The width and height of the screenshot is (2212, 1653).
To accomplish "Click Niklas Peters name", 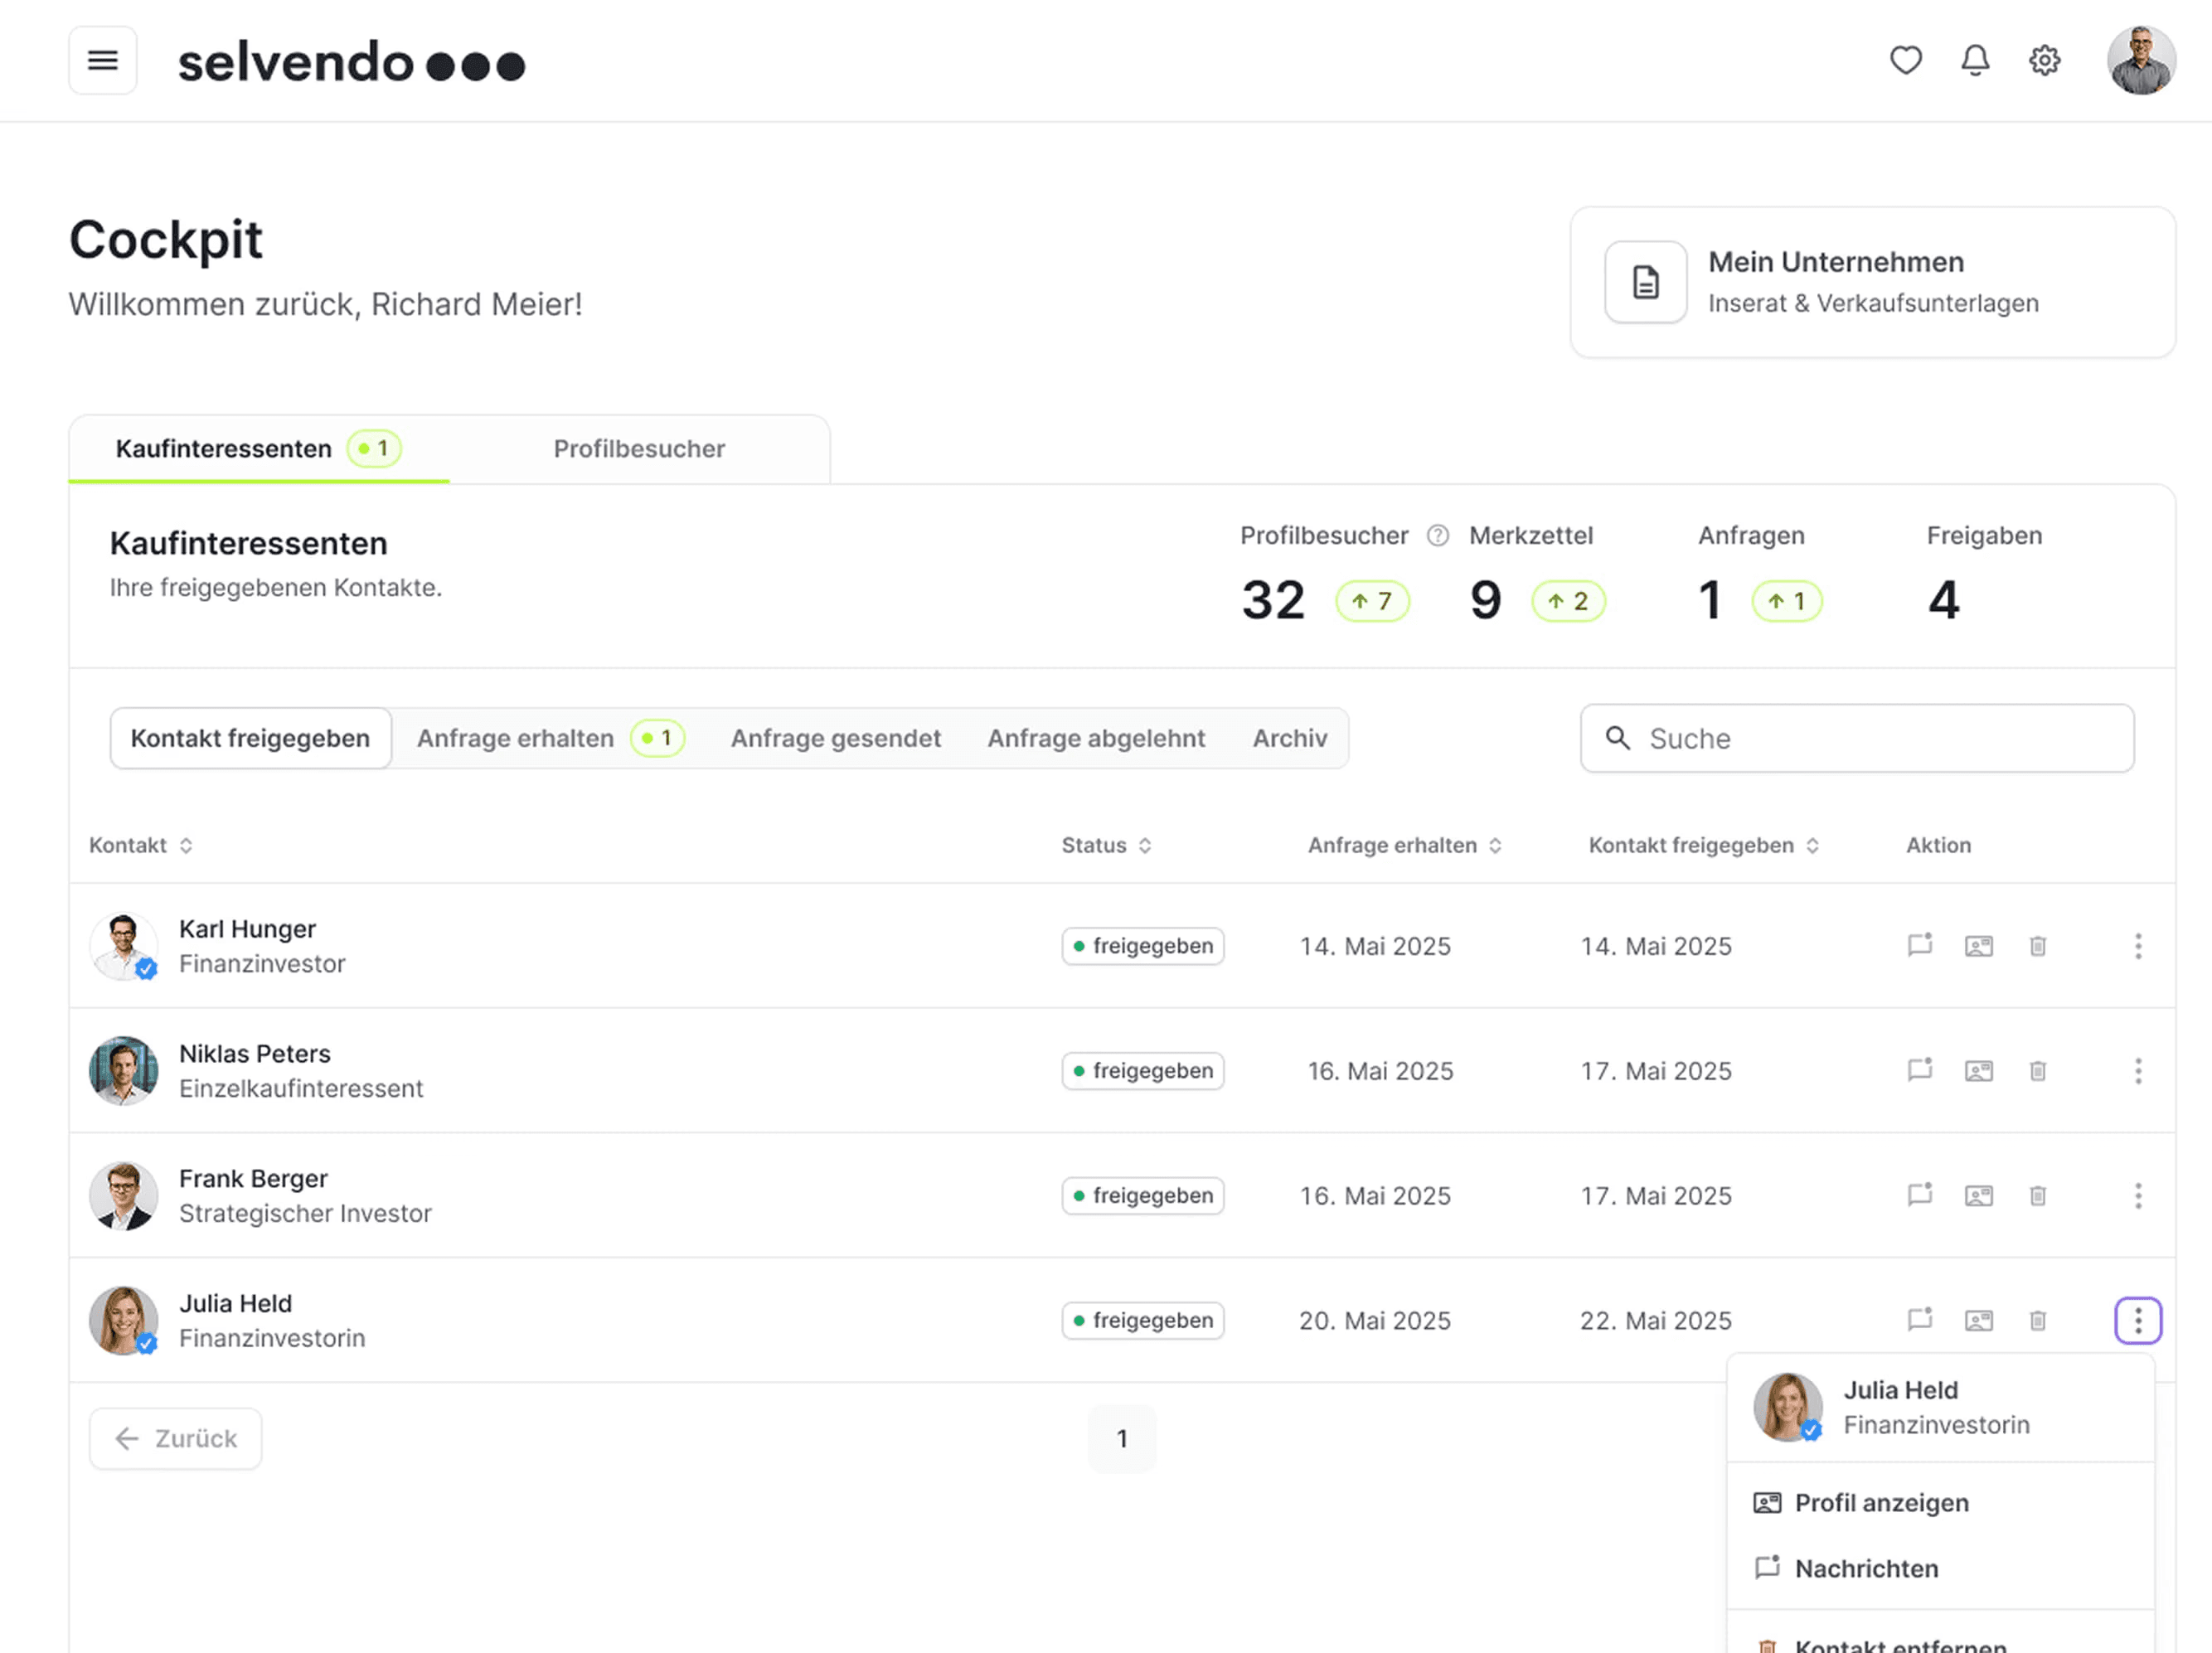I will (255, 1055).
